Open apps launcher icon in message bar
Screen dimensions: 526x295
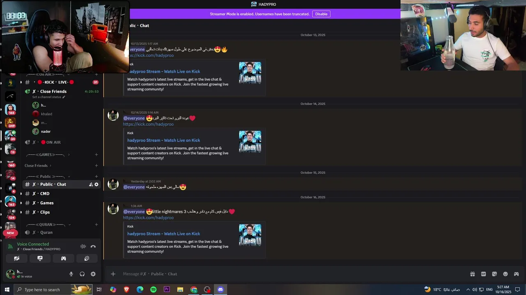[x=516, y=274]
